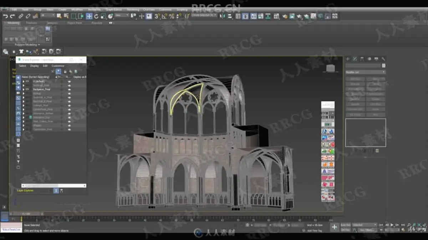Open the Customize menu in Scene Explorer
Viewport: 428px width, 240px height.
click(x=58, y=66)
